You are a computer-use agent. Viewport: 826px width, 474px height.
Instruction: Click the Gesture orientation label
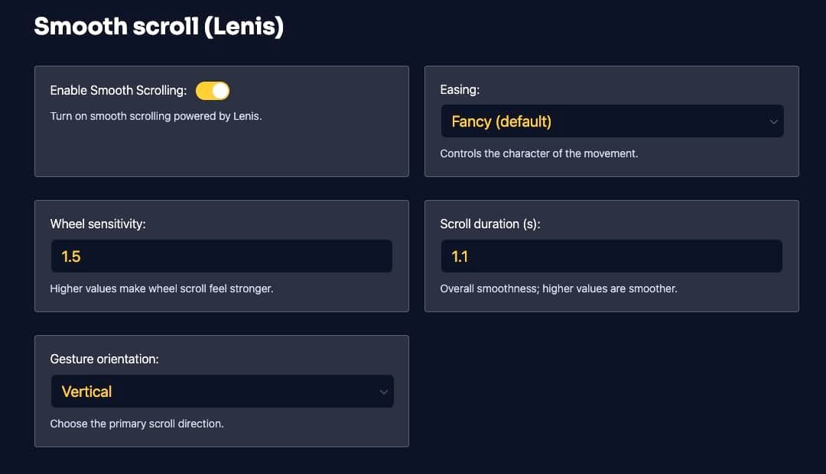coord(105,359)
